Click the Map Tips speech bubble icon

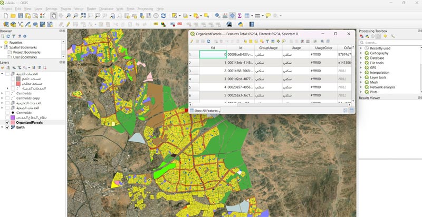pos(268,16)
